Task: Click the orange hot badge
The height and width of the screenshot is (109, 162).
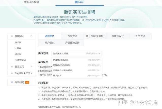Action: pos(27,82)
